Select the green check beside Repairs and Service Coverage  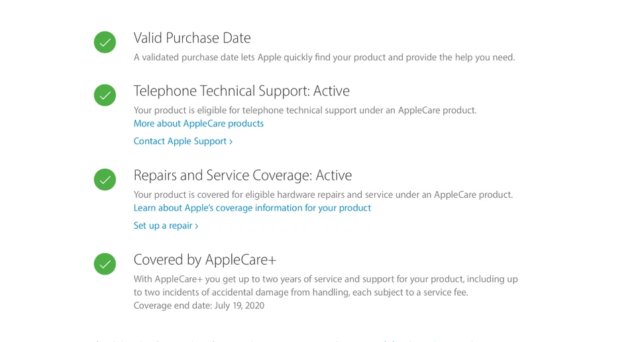(105, 179)
